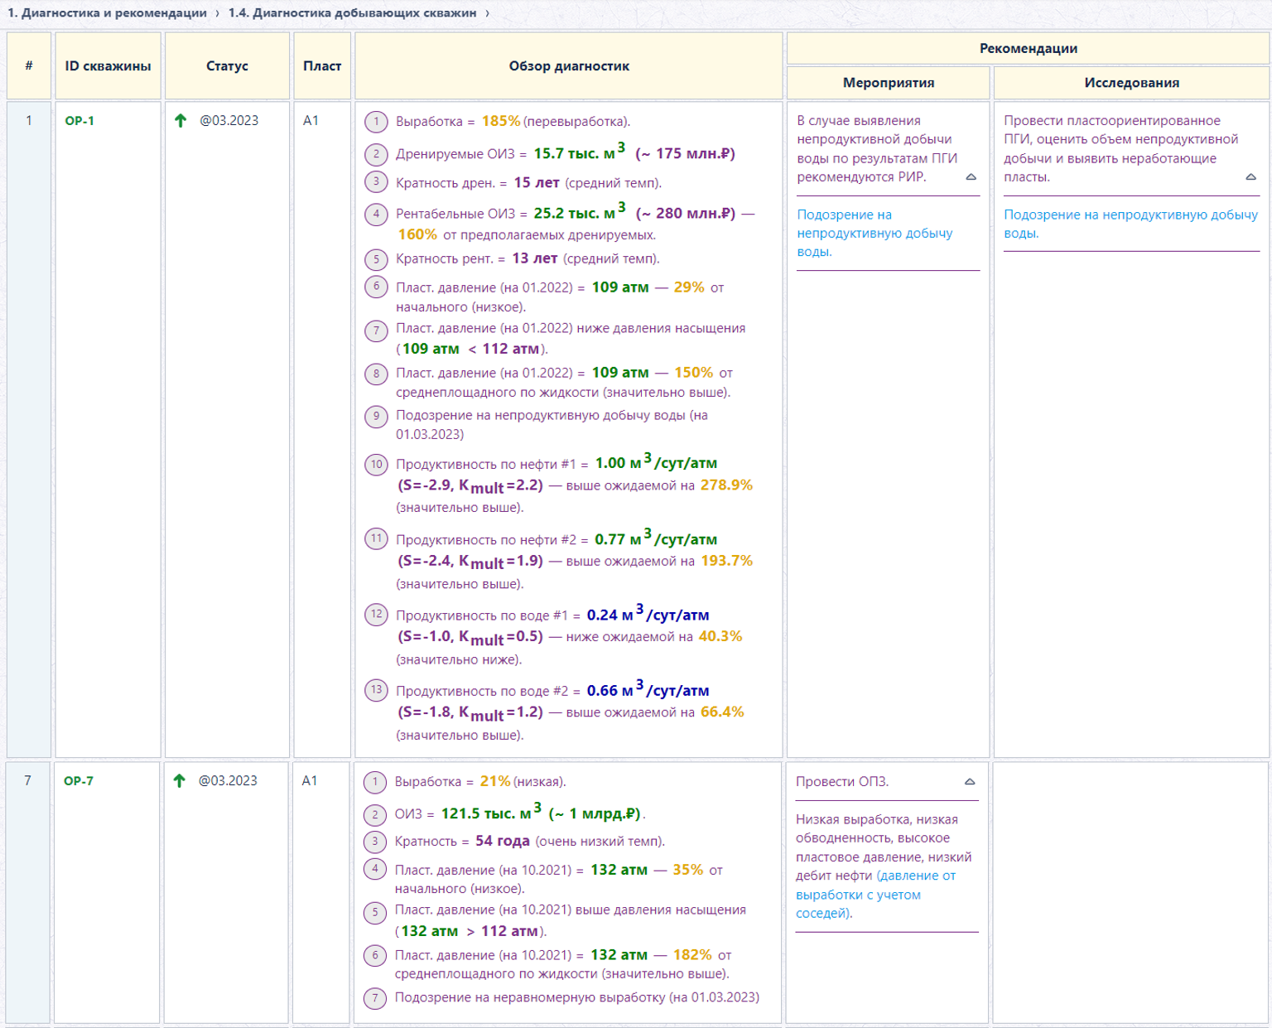
Task: Click circled number 13 for Продуктивность по воде #2
Action: click(376, 690)
